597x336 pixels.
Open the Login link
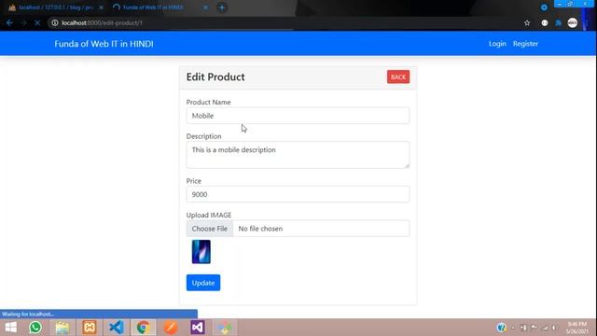[497, 44]
